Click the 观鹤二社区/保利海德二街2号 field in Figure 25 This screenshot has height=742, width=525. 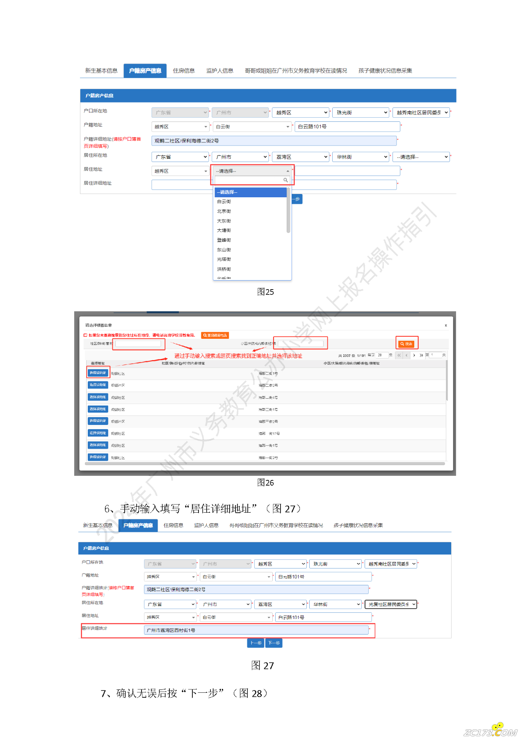(x=274, y=141)
